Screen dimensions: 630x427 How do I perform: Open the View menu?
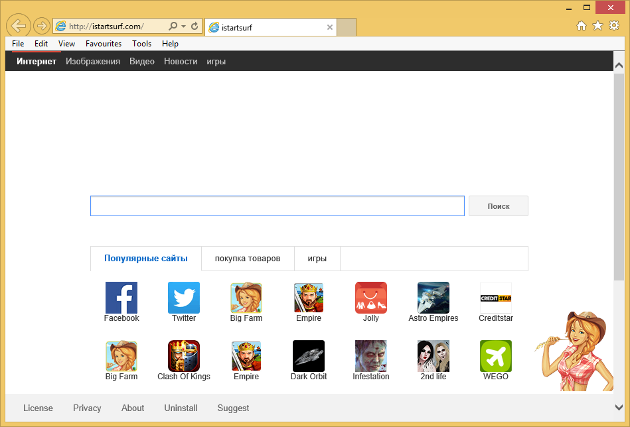click(66, 44)
